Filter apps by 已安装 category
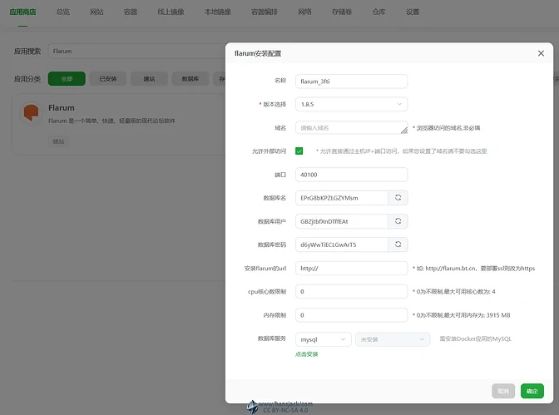 (107, 79)
